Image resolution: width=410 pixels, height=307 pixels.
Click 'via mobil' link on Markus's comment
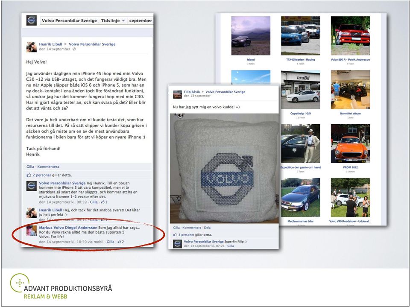[95, 242]
